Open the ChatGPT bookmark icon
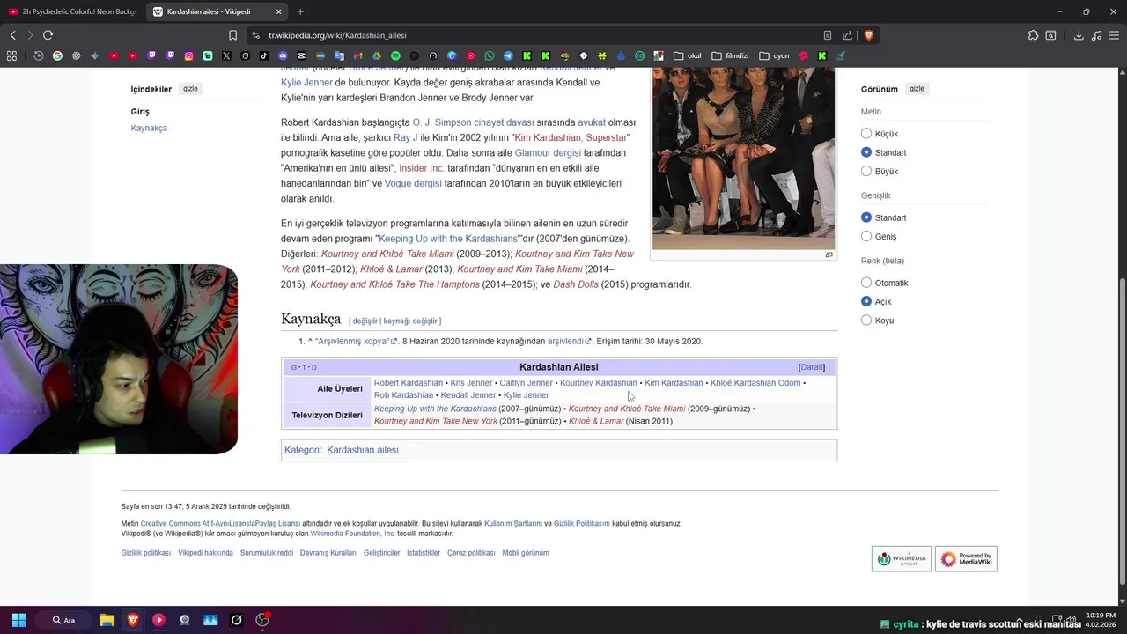 coord(76,55)
